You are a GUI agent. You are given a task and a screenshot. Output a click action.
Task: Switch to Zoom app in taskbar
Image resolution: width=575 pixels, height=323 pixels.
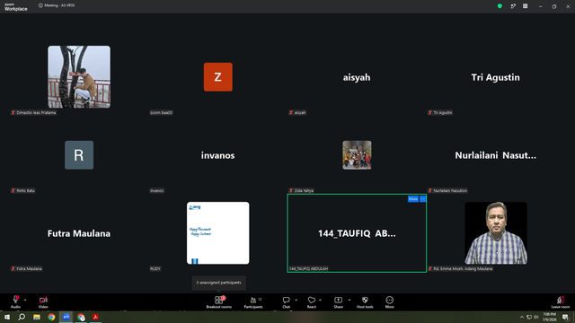pyautogui.click(x=66, y=317)
